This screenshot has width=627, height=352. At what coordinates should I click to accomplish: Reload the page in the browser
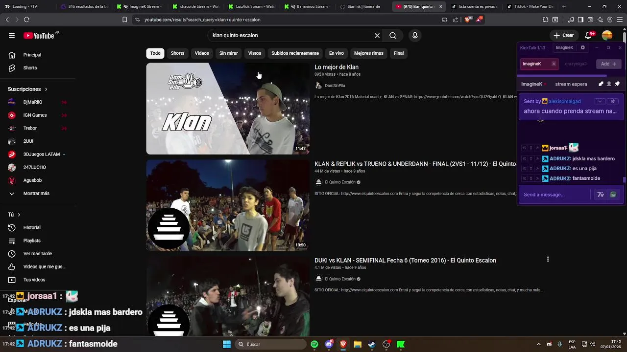[x=26, y=20]
